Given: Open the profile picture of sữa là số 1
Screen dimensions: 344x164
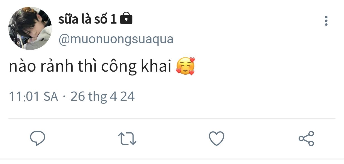Looking at the screenshot, I should [30, 28].
